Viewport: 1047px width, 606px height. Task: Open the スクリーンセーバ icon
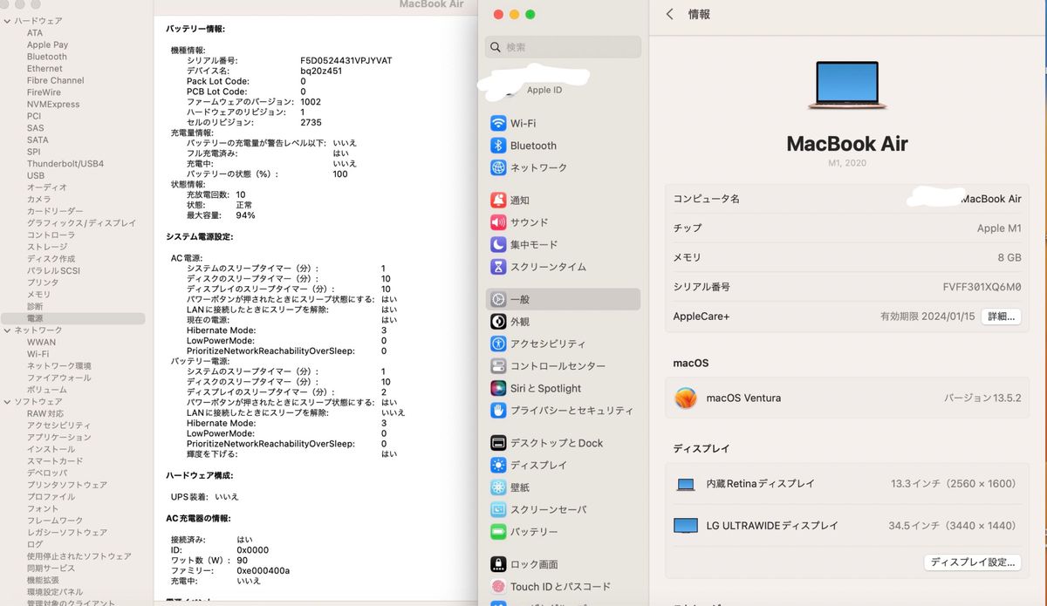(498, 509)
